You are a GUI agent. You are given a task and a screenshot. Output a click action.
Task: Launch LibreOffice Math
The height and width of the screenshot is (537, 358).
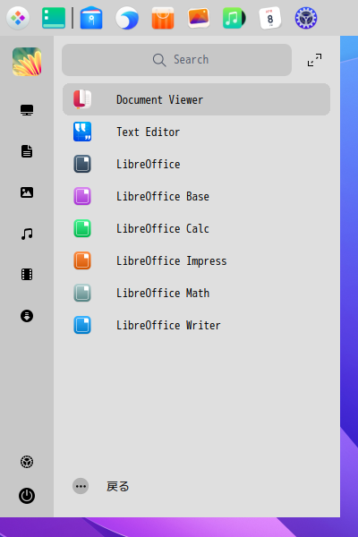click(196, 293)
